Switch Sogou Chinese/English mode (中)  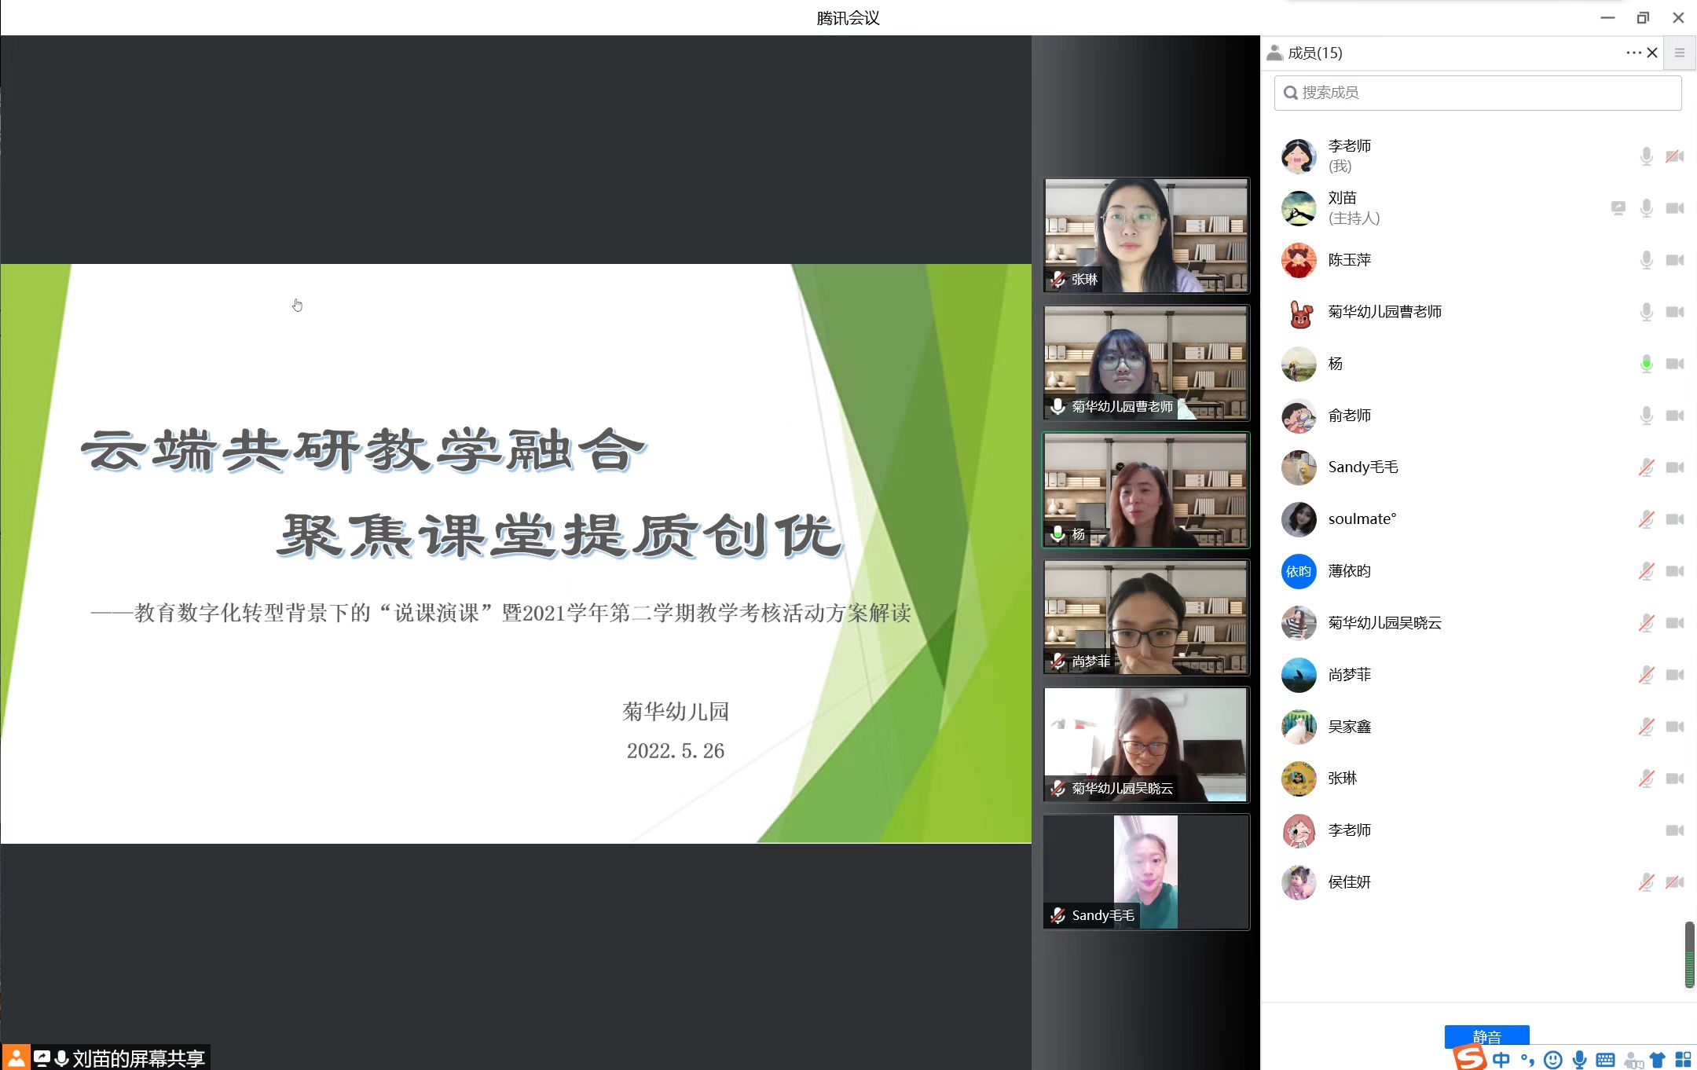point(1501,1060)
